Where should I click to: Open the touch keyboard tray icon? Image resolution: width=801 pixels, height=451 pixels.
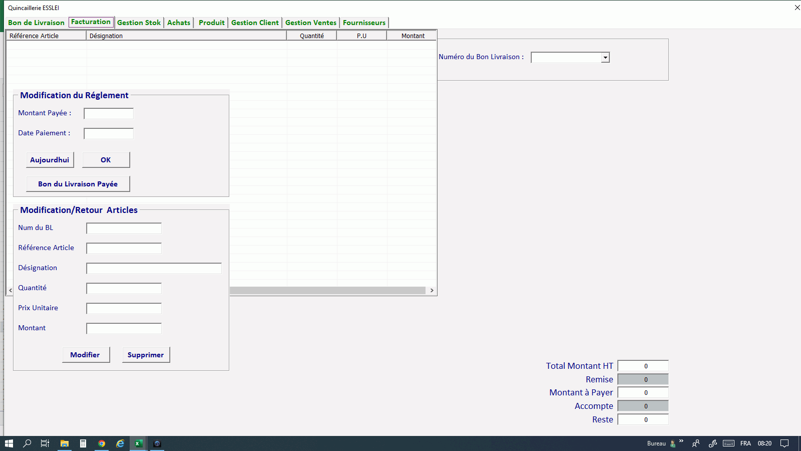click(x=728, y=443)
